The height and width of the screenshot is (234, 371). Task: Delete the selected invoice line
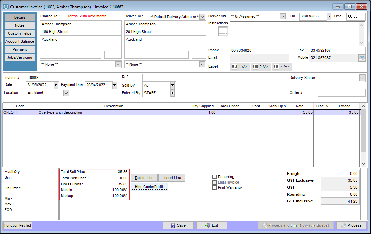143,178
